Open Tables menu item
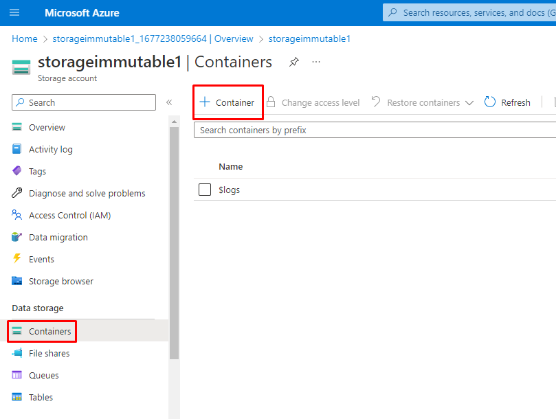Image resolution: width=556 pixels, height=419 pixels. point(41,398)
